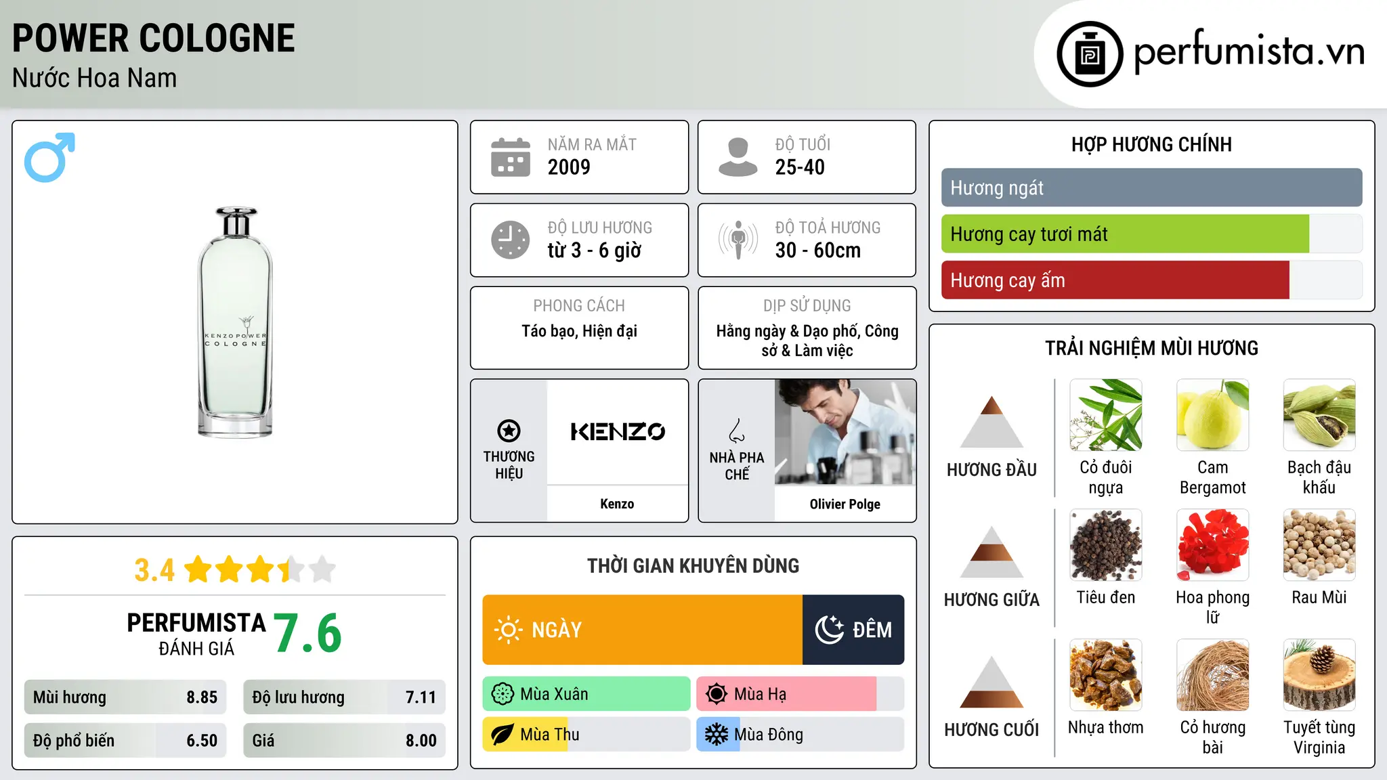Click the flower icon for Mùa Xuân
The height and width of the screenshot is (780, 1387).
pos(503,694)
